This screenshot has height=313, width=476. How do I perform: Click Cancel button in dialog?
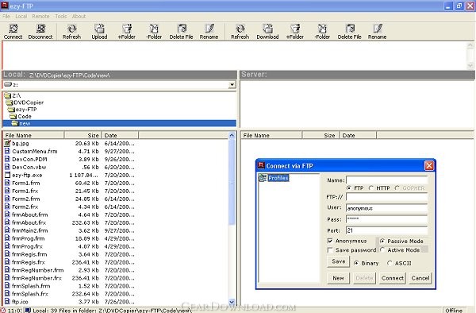pyautogui.click(x=420, y=278)
